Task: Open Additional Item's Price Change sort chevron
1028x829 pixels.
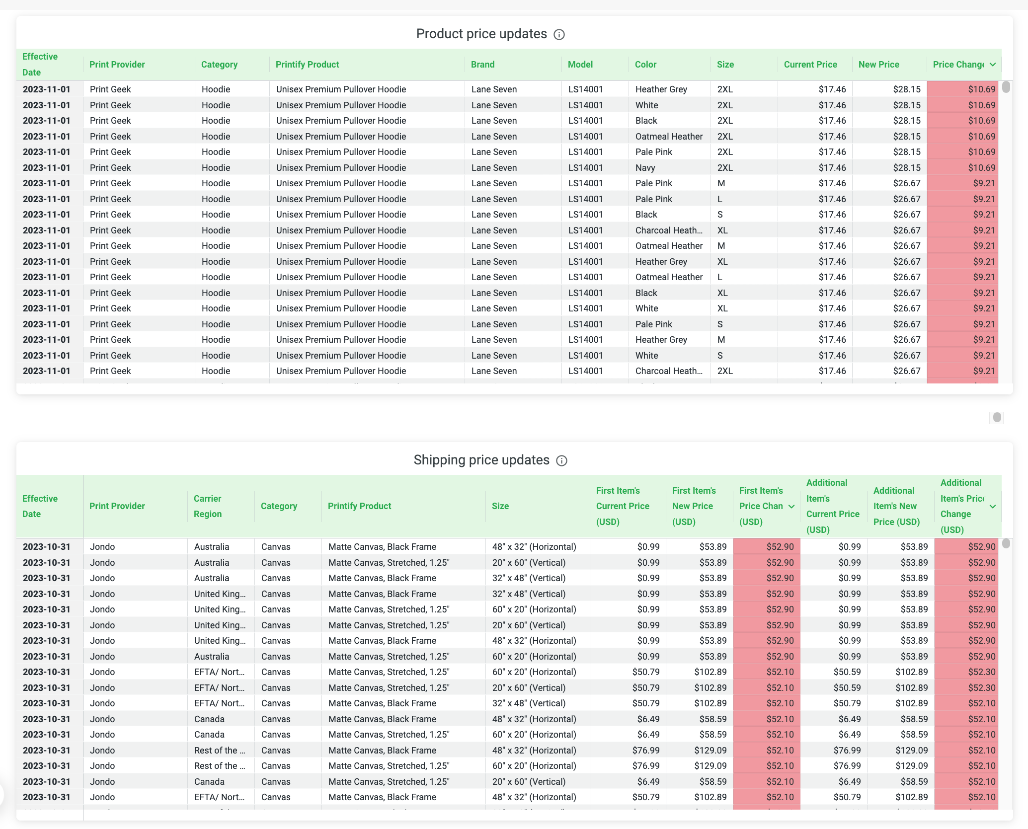Action: [993, 506]
